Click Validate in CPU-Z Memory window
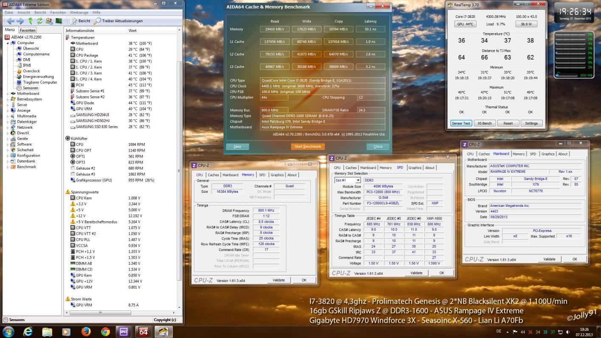 tap(279, 280)
